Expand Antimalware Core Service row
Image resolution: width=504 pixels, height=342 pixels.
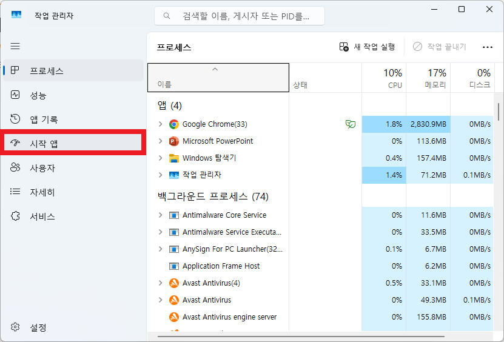(x=160, y=215)
